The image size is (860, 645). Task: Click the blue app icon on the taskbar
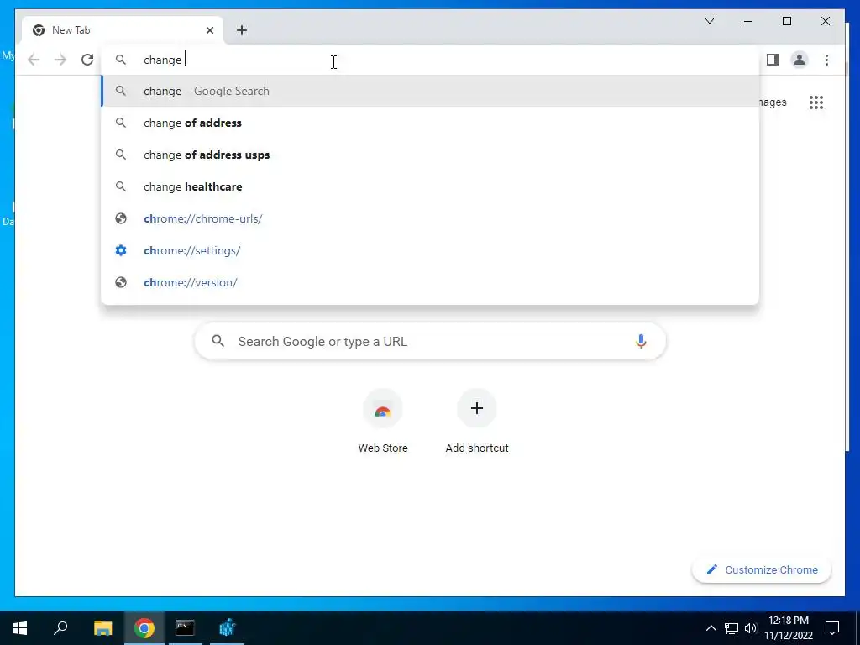(x=227, y=627)
